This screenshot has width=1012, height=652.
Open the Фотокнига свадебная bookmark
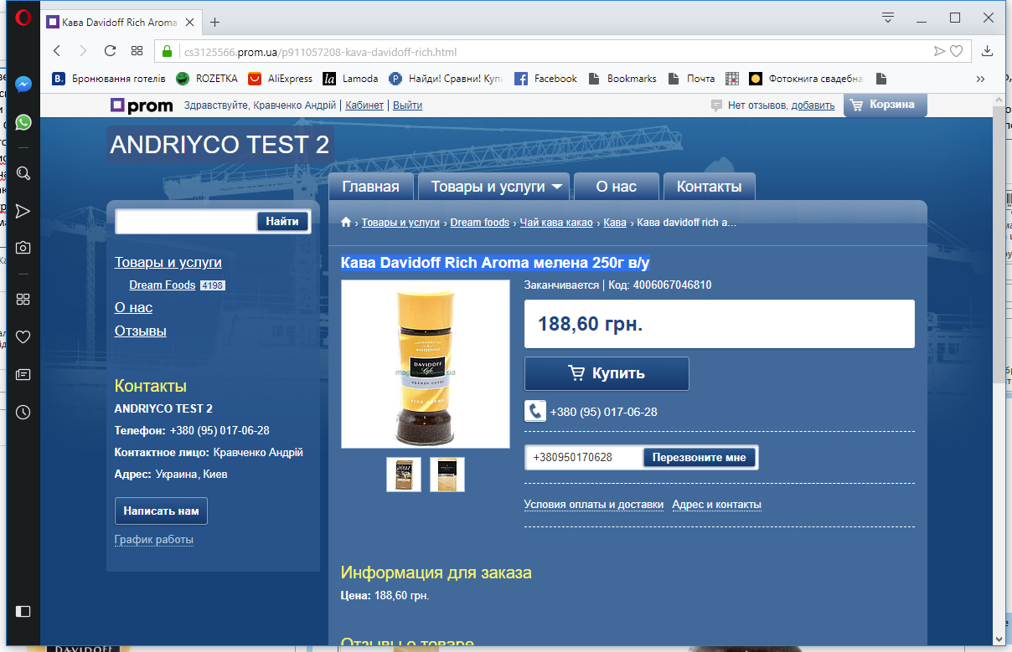[806, 79]
